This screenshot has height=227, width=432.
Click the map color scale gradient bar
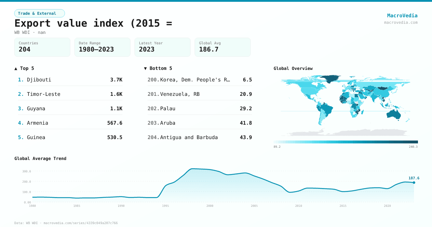point(346,142)
